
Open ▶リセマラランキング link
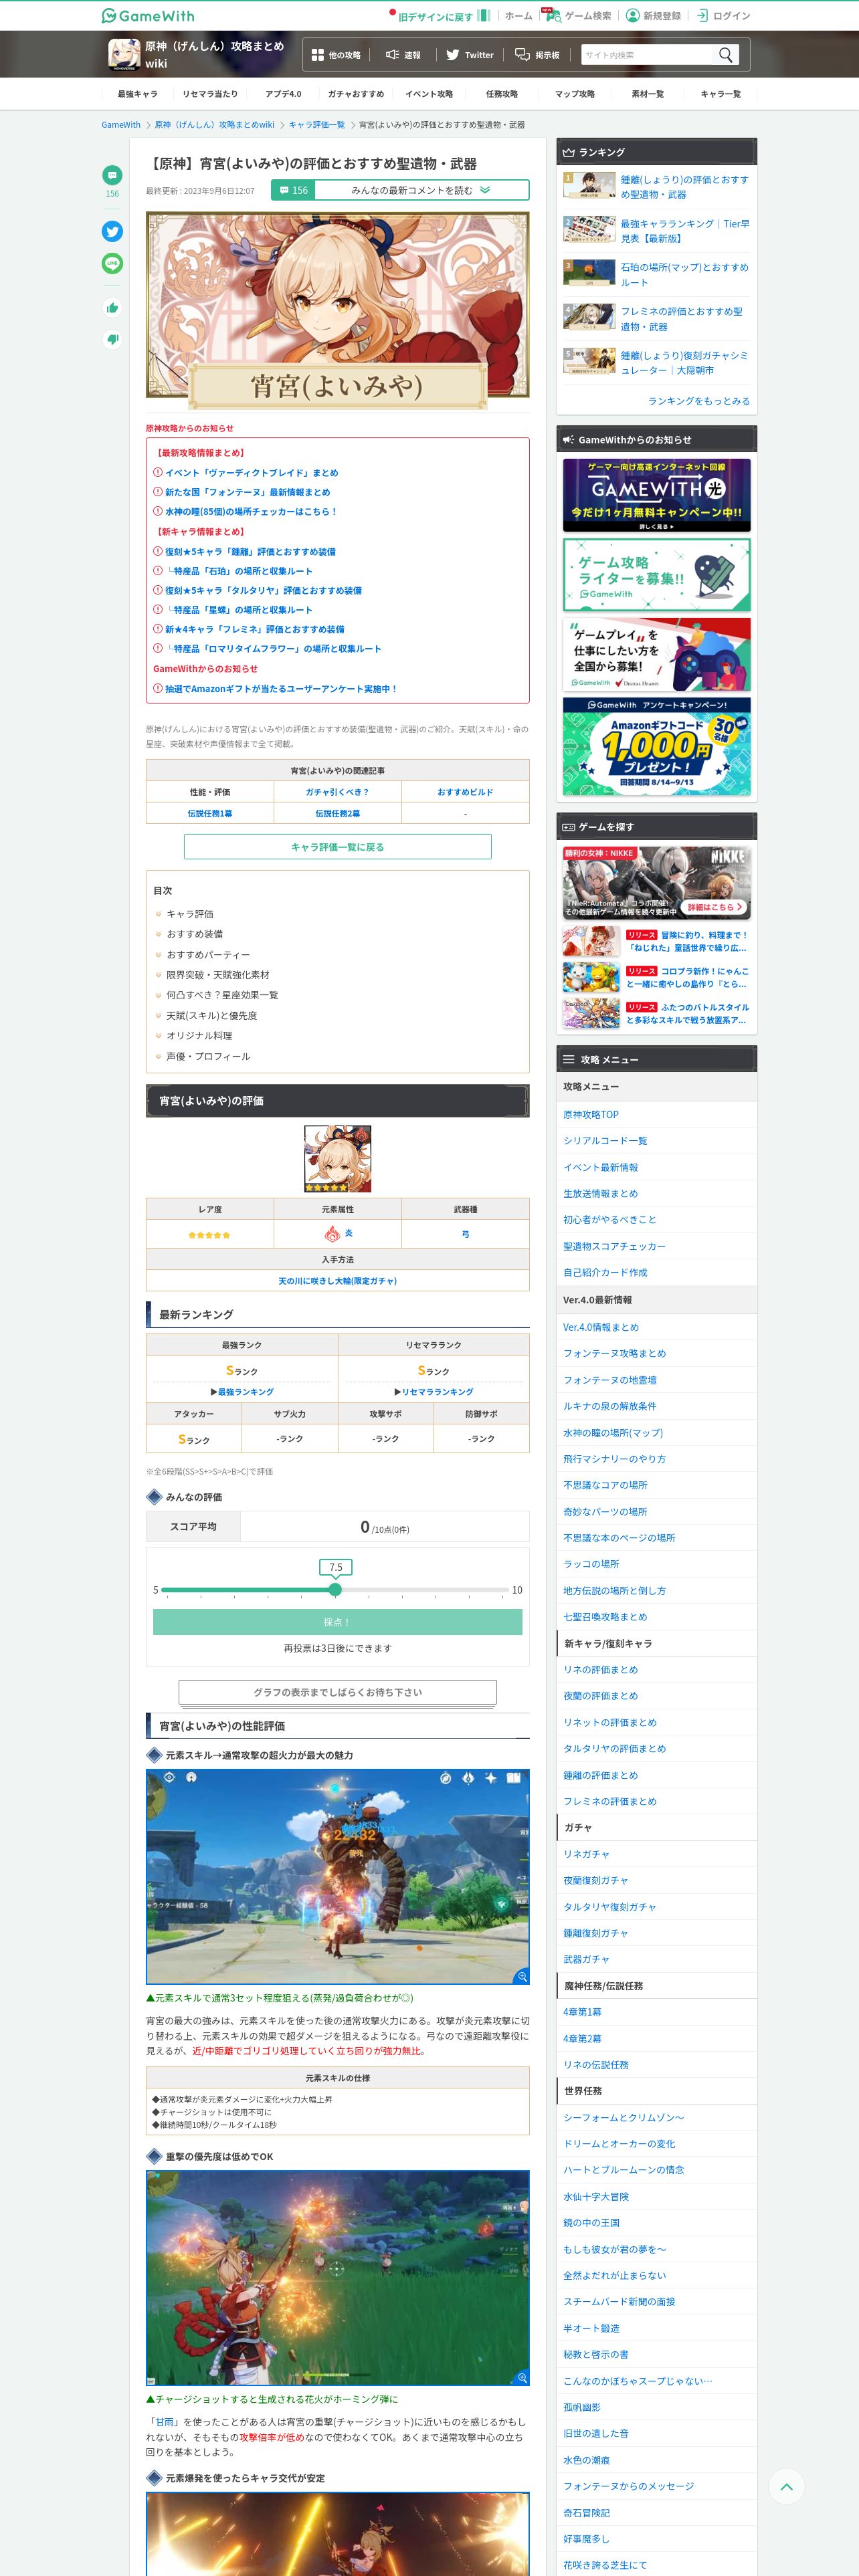coord(433,1392)
